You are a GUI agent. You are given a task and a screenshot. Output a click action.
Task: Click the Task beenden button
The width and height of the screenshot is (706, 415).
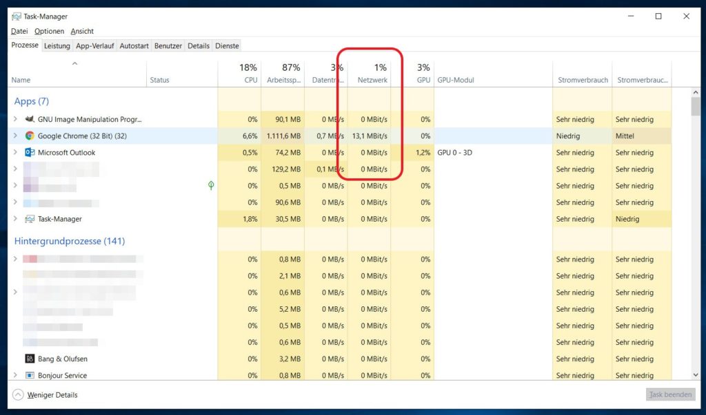(670, 394)
